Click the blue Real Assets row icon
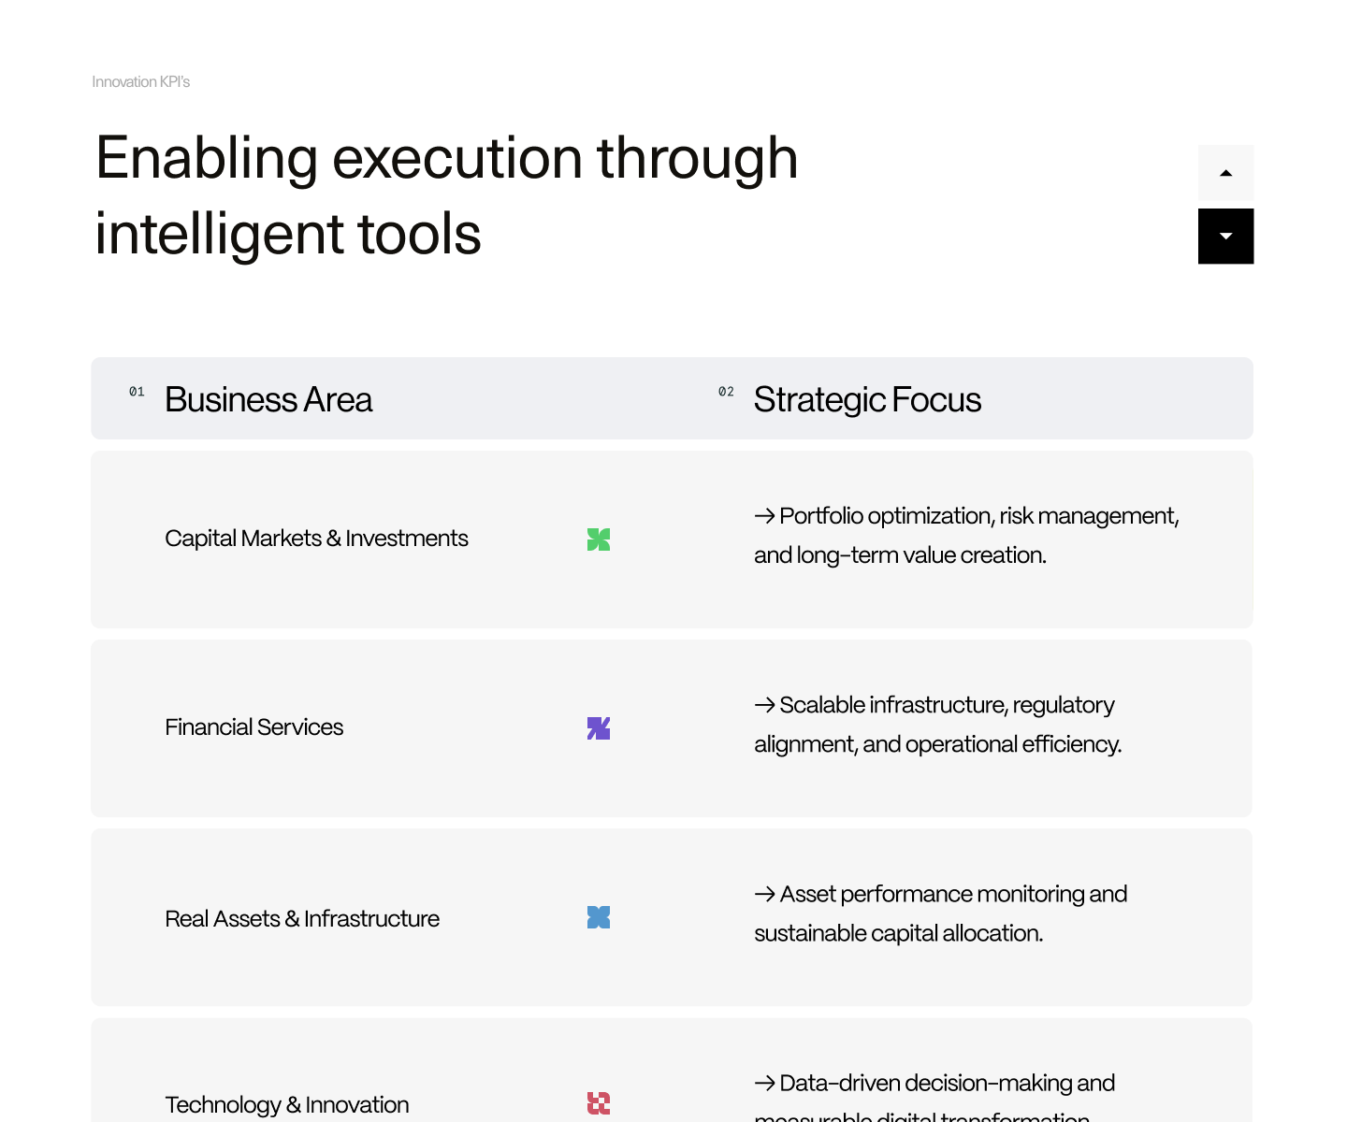Viewport: 1347px width, 1122px height. [x=599, y=917]
